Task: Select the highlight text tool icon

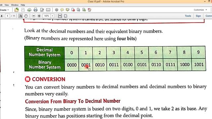Action: coord(68,10)
